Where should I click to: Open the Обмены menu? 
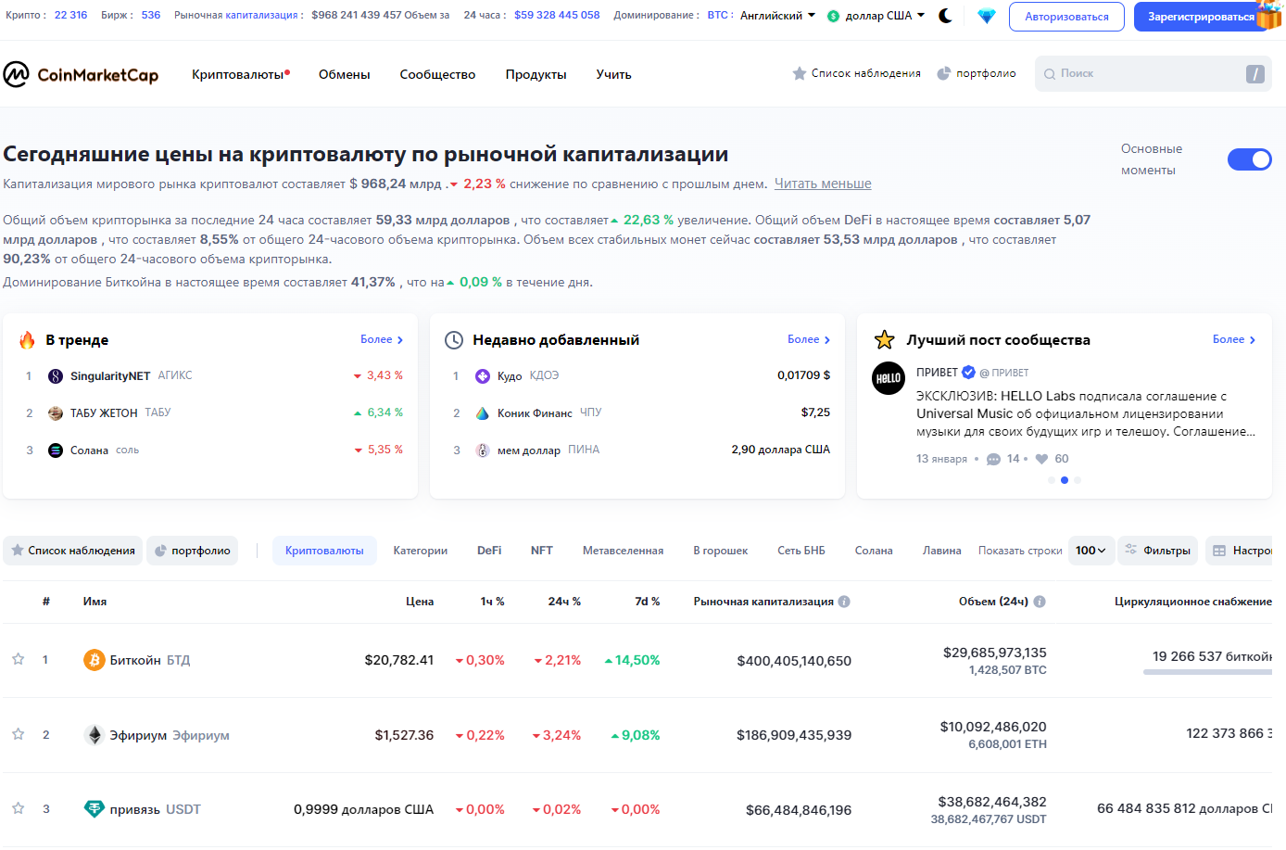coord(344,74)
